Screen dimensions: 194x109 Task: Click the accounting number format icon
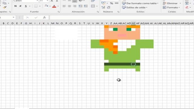103,3
